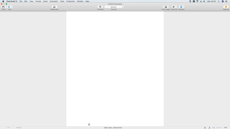Image resolution: width=230 pixels, height=129 pixels.
Task: Click the '[Tab] Action, [Enter] Action' hint
Action: click(x=113, y=128)
